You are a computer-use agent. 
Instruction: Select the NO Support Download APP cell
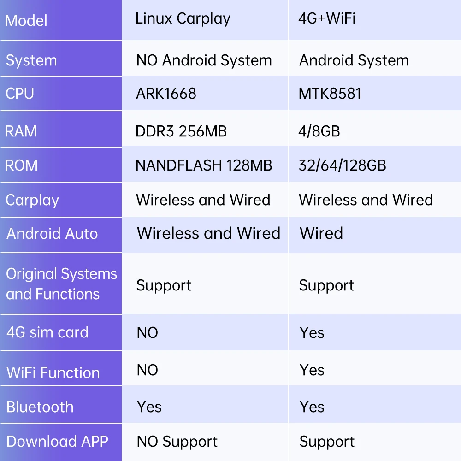click(177, 442)
